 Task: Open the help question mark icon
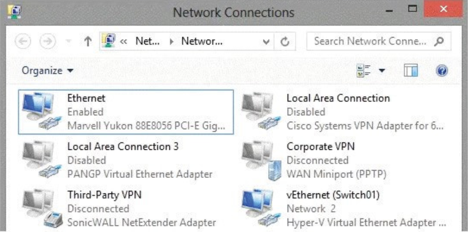coord(442,71)
